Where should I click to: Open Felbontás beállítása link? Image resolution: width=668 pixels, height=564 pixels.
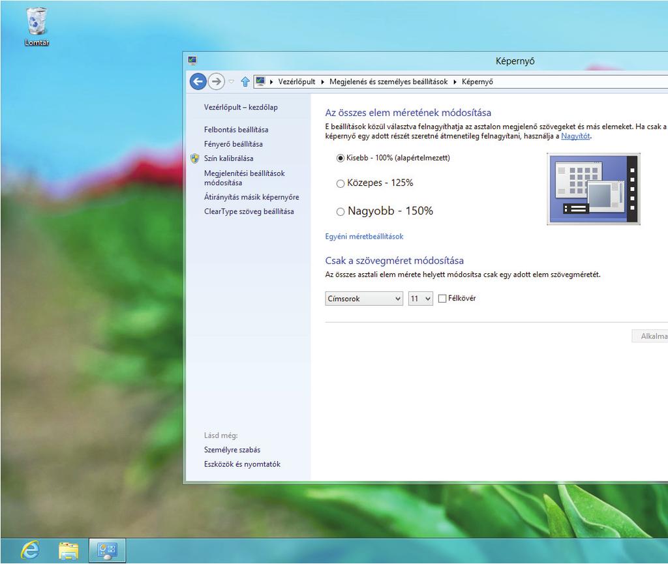point(236,129)
